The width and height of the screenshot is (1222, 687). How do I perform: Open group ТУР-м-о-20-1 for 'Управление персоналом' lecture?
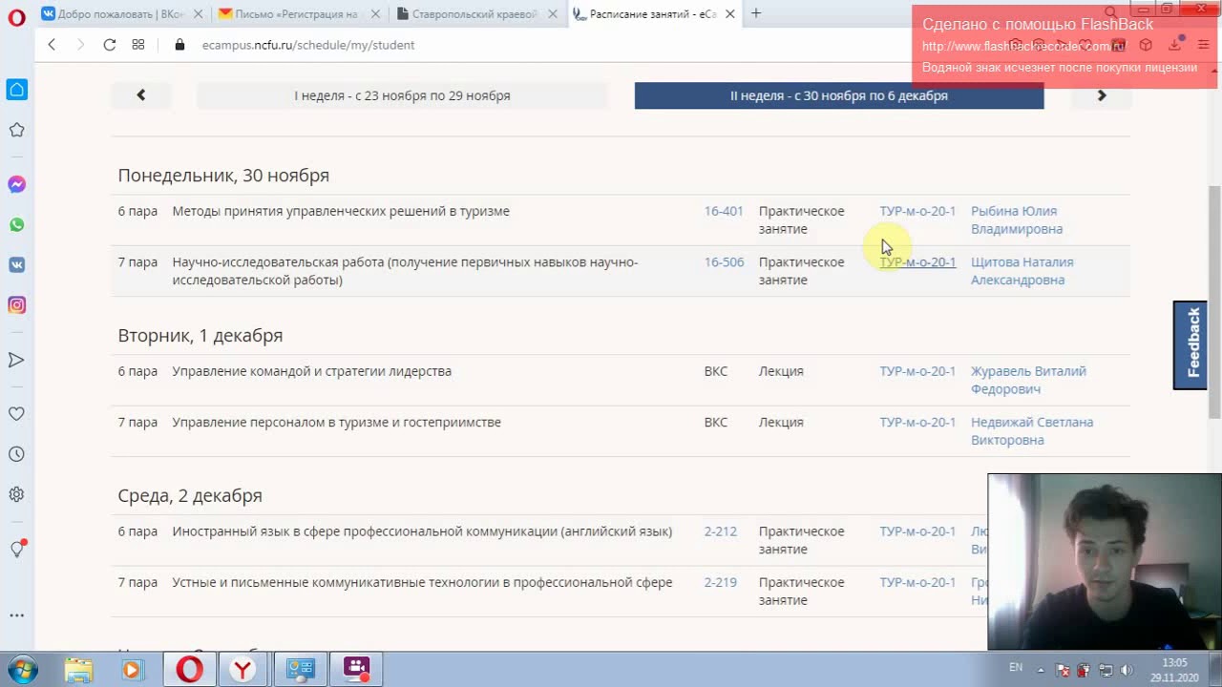[x=917, y=423]
